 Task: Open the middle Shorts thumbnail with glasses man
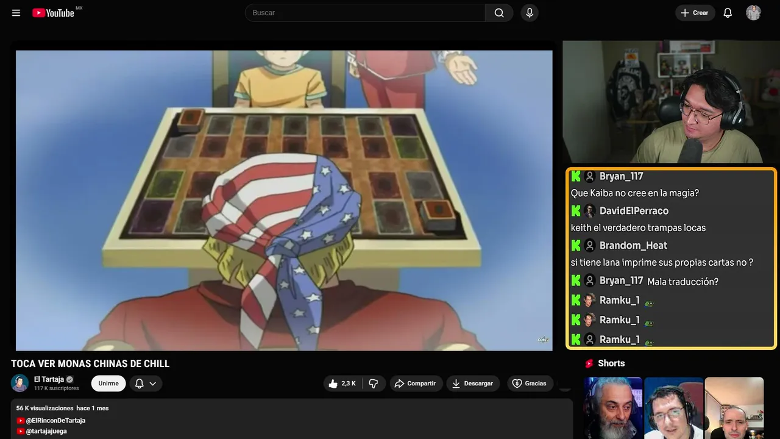[x=673, y=408]
